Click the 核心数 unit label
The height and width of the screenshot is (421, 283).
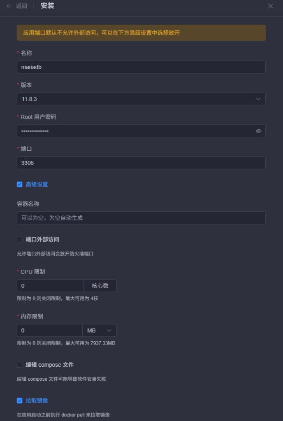(100, 286)
